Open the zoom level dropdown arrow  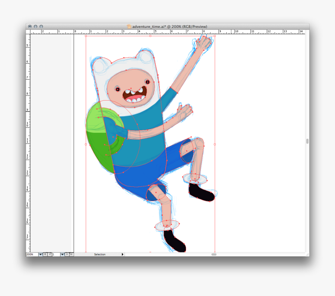(x=41, y=254)
